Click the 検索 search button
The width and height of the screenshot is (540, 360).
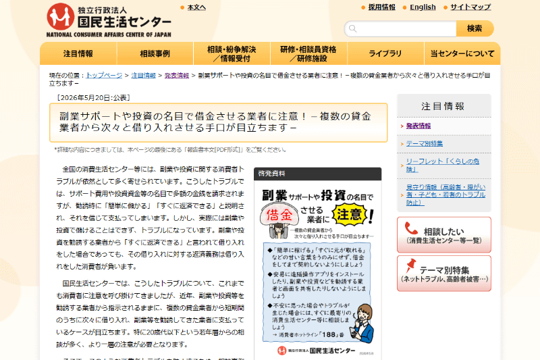click(x=475, y=28)
